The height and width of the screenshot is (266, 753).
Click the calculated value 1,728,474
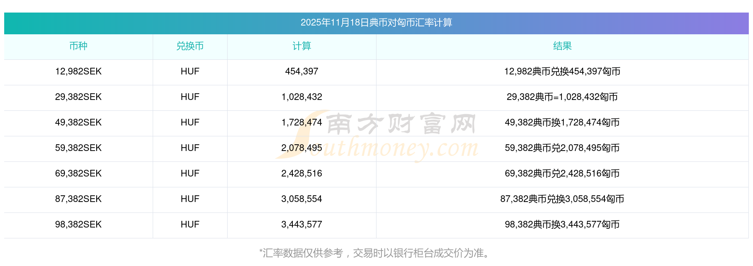click(x=302, y=123)
